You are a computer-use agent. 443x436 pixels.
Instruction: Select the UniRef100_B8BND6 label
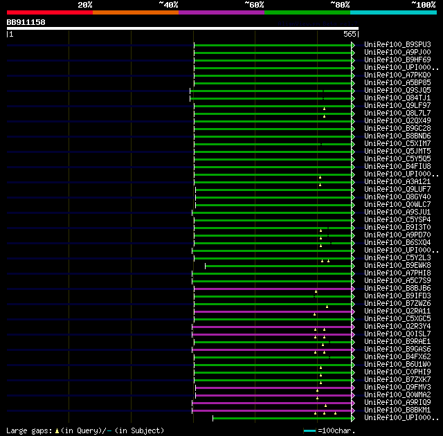397,136
